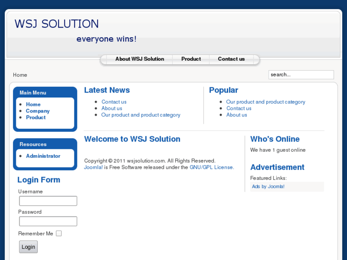Open Product in the Main Menu
Screen dimensions: 347x260
(x=36, y=117)
